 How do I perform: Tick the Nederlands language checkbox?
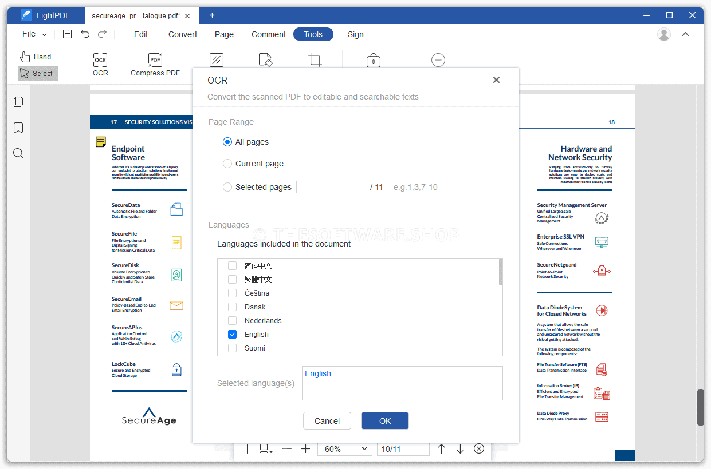(233, 320)
